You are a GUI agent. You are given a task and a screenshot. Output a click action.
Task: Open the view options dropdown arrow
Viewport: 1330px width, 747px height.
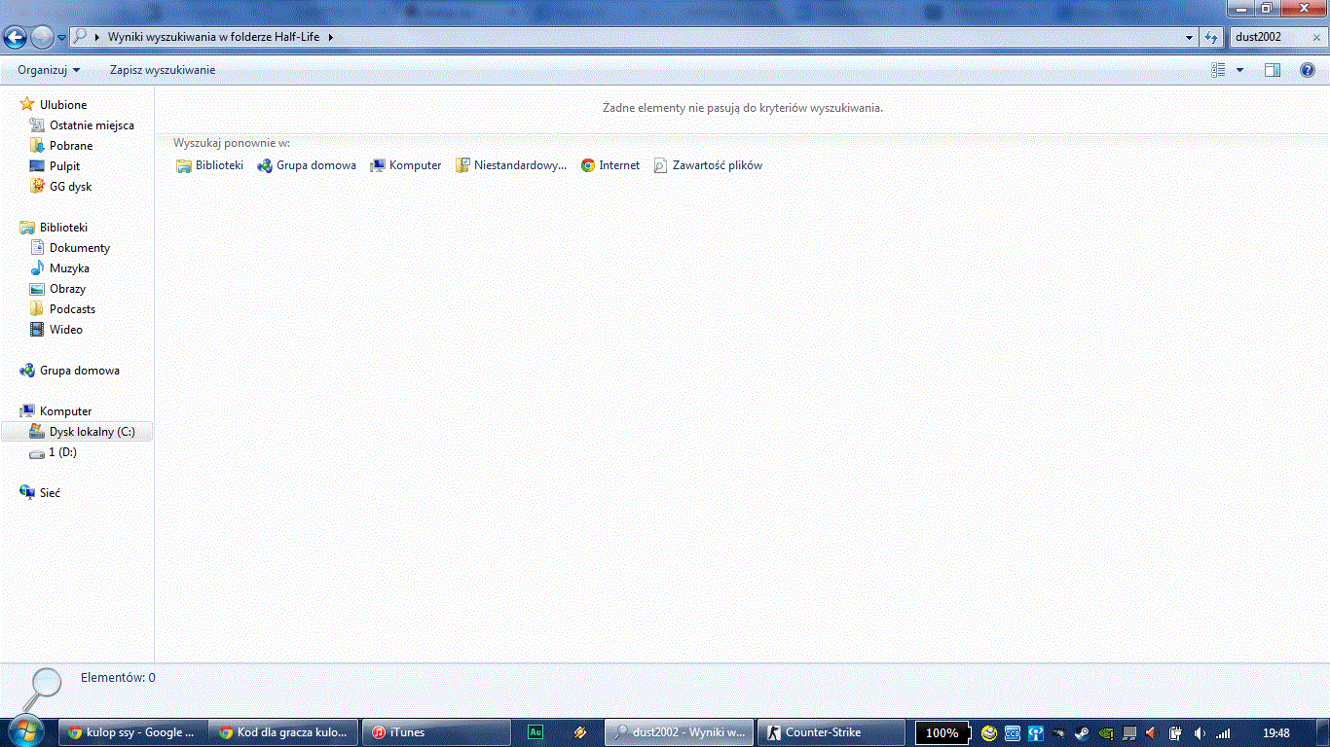1239,70
